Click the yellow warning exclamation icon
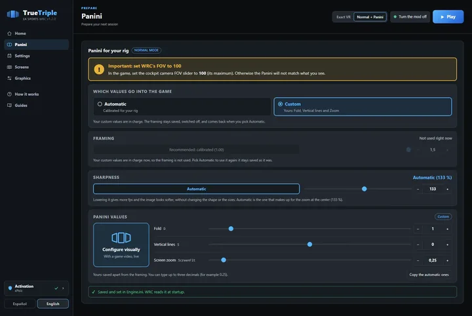The width and height of the screenshot is (472, 316). (99, 69)
